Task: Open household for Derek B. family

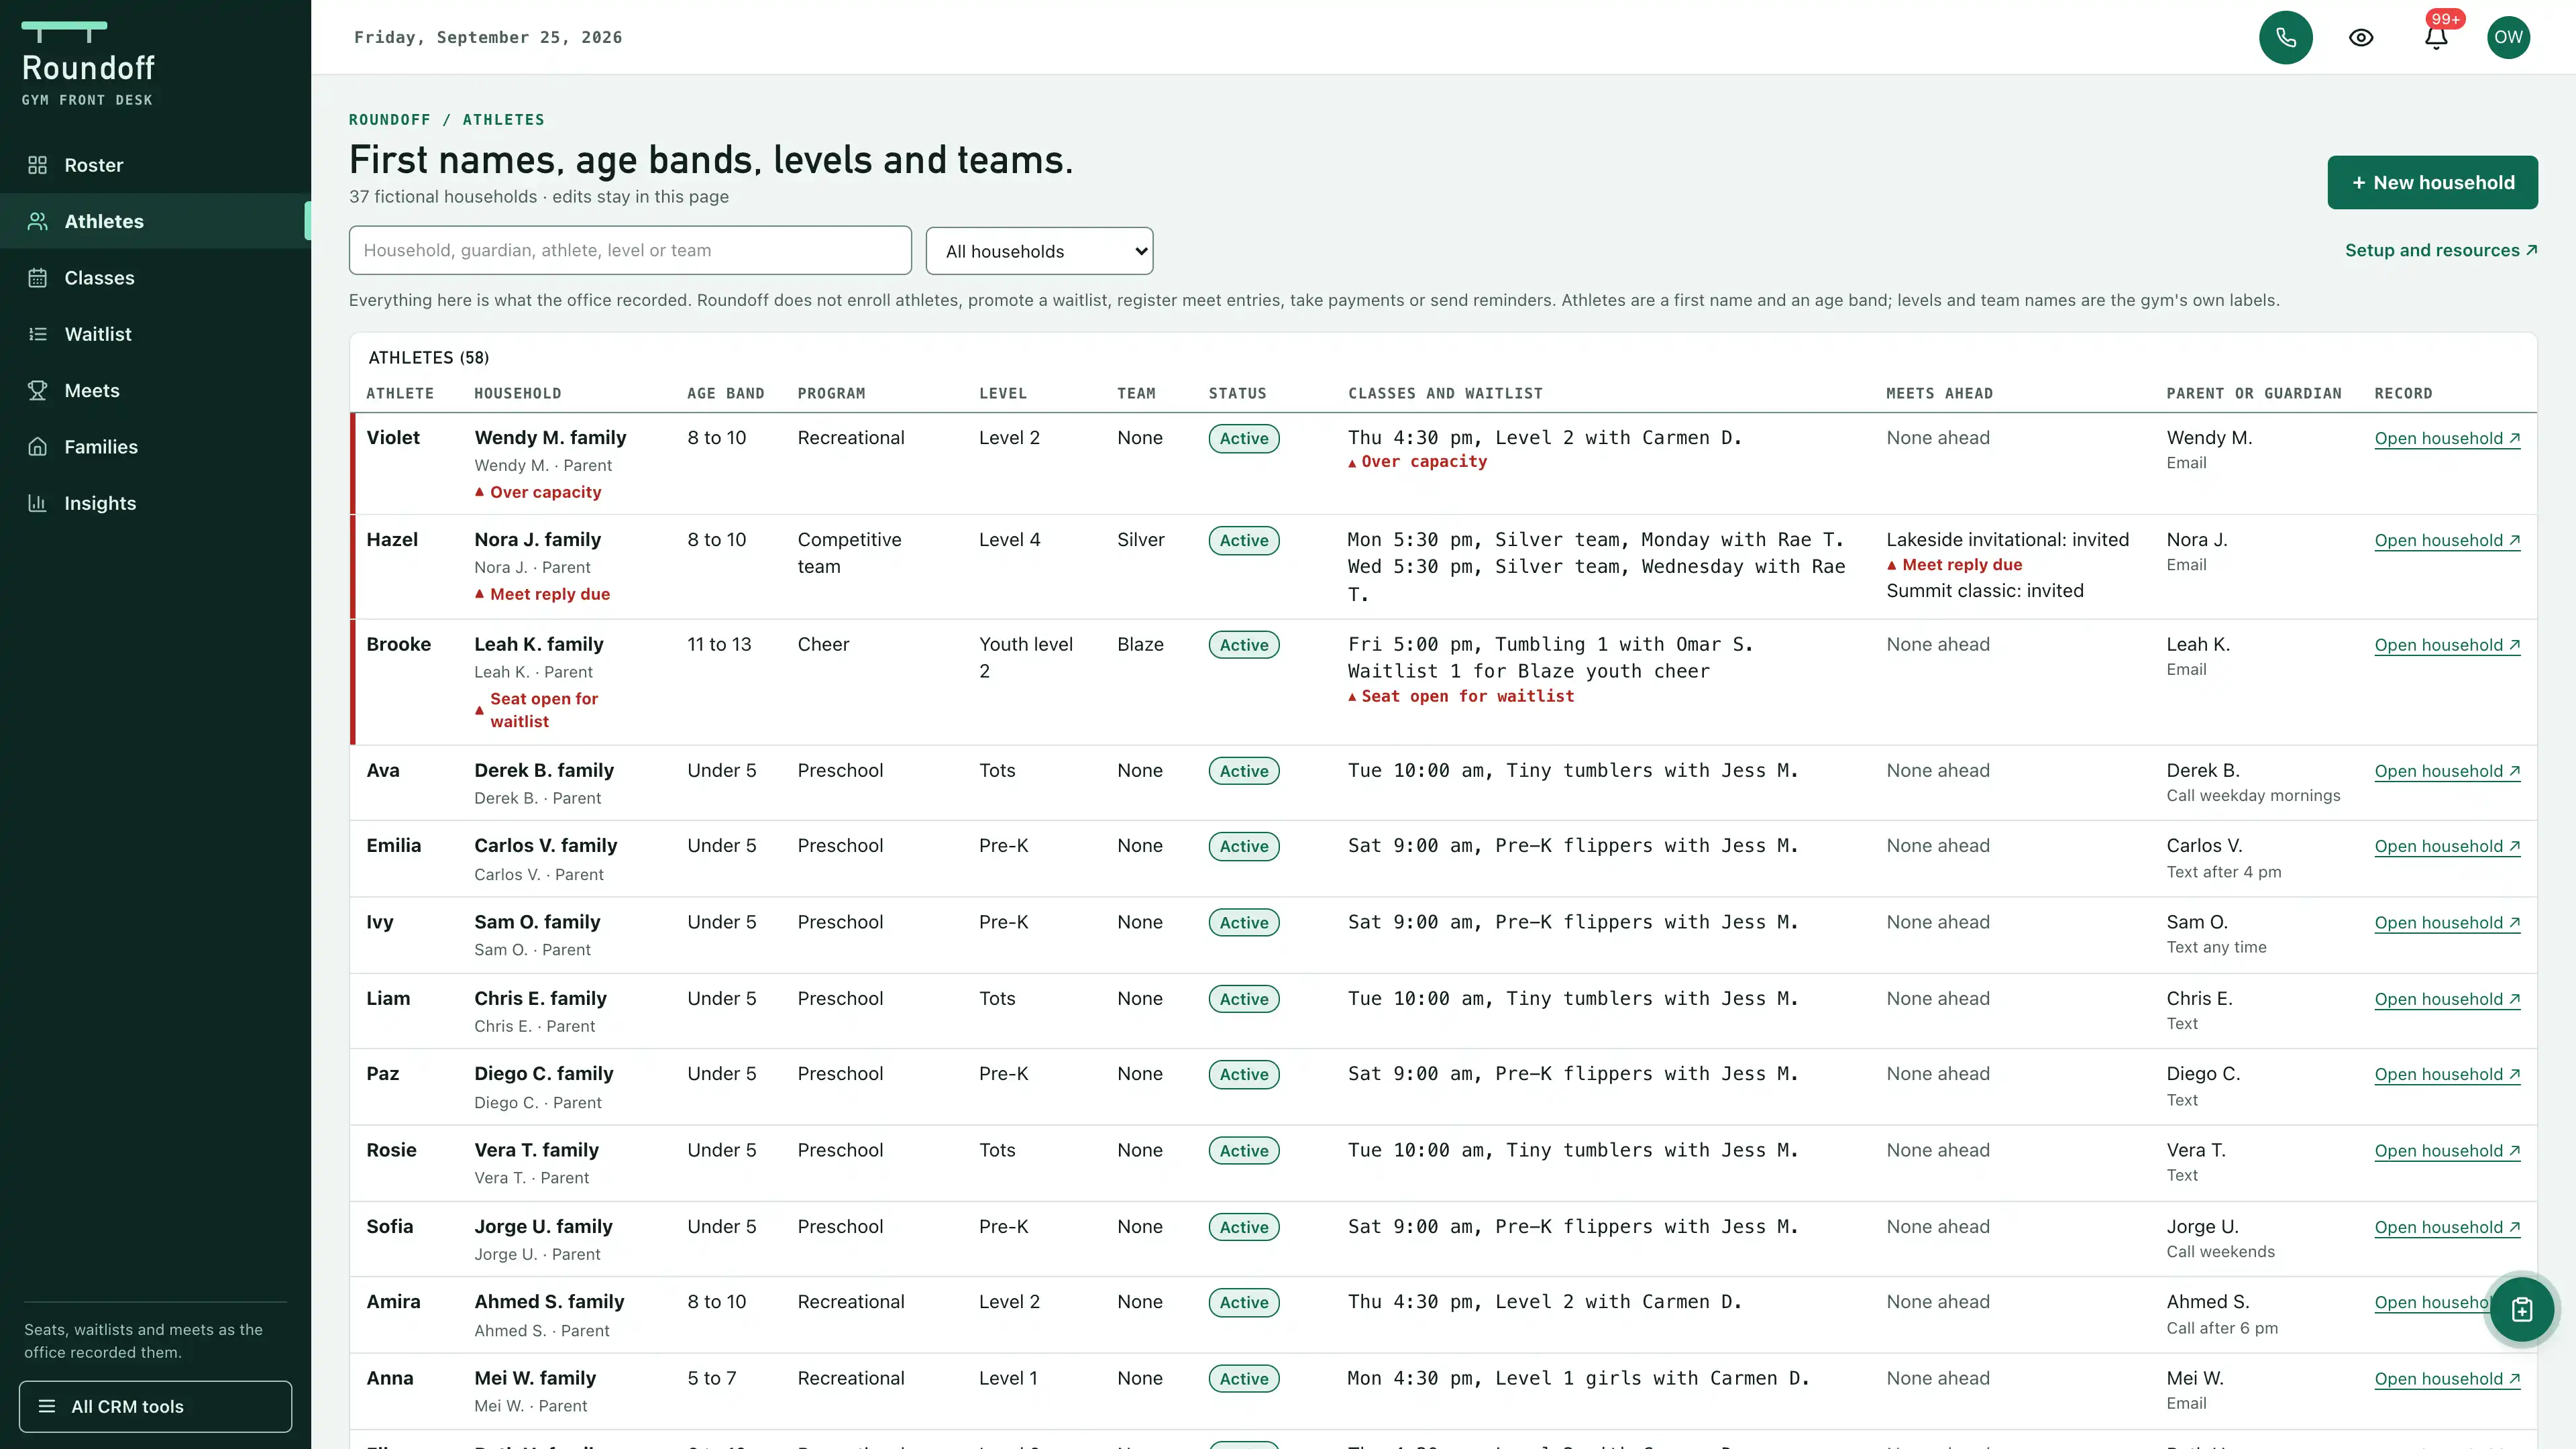Action: 2447,771
